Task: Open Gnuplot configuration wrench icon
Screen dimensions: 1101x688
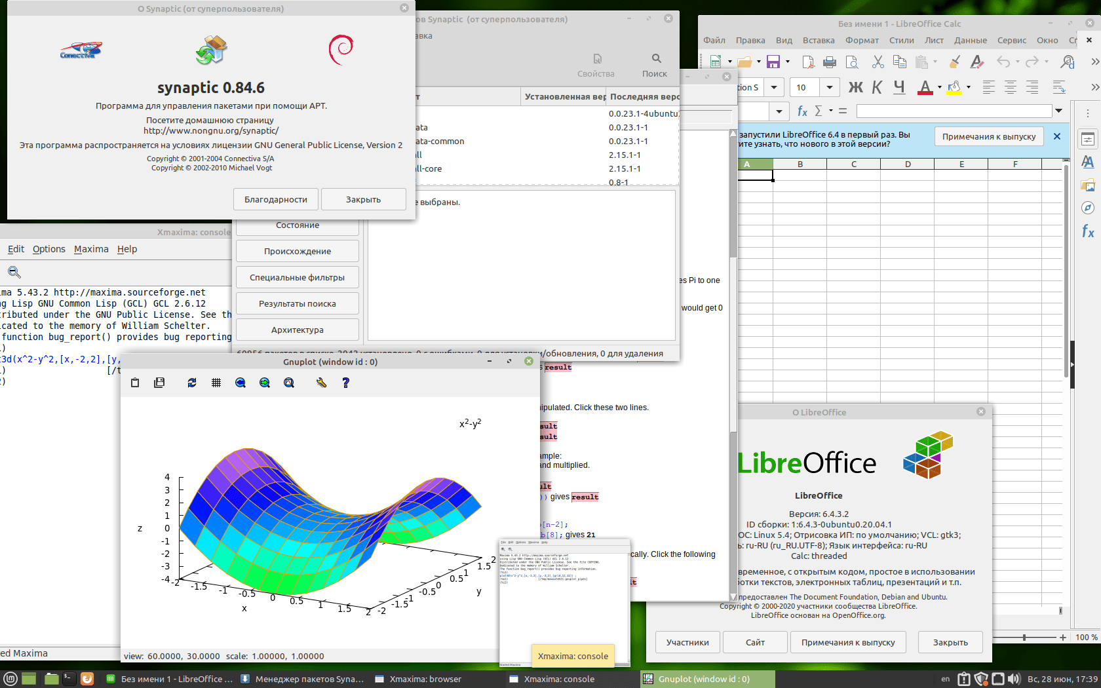Action: [x=321, y=383]
